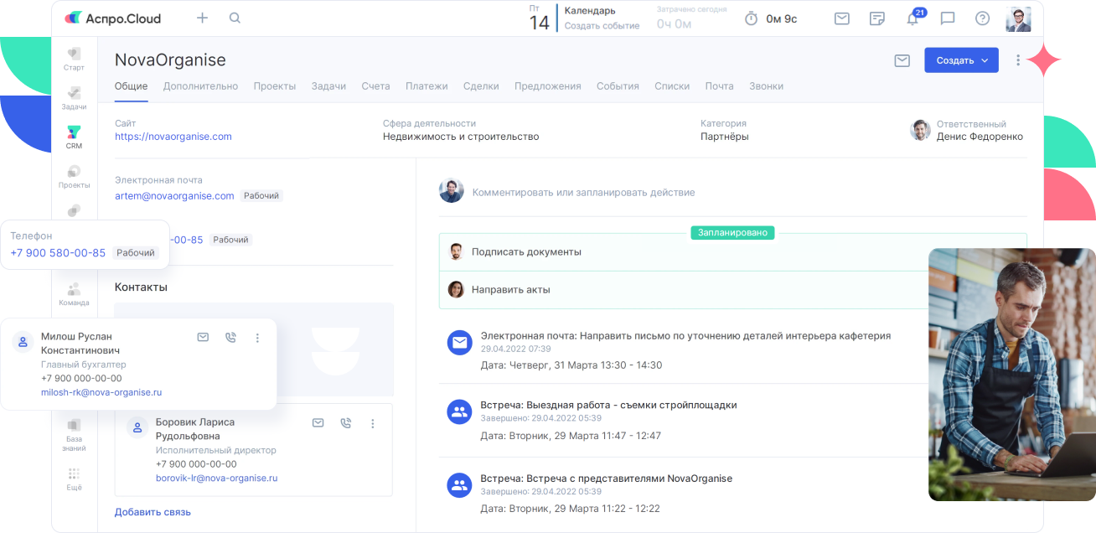Viewport: 1096px width, 533px height.
Task: Open three-dot menu next to Создать
Action: 1018,60
